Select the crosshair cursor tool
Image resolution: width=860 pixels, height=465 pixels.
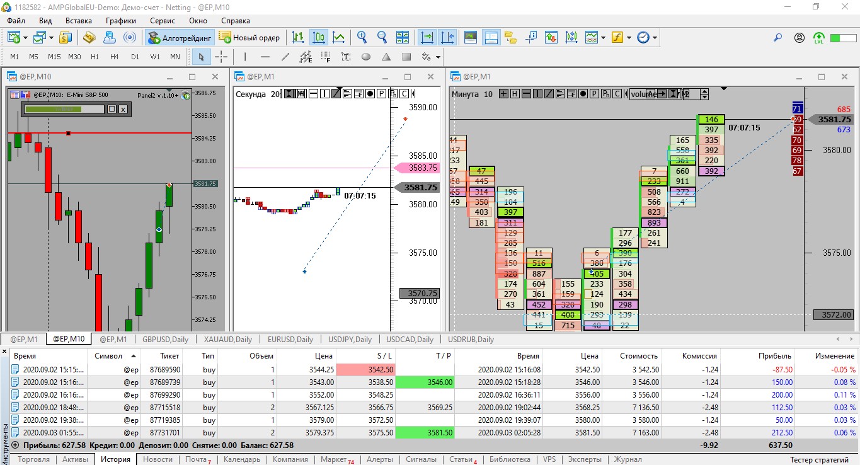(x=221, y=57)
